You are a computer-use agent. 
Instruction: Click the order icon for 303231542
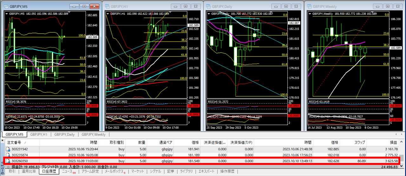click(x=9, y=149)
